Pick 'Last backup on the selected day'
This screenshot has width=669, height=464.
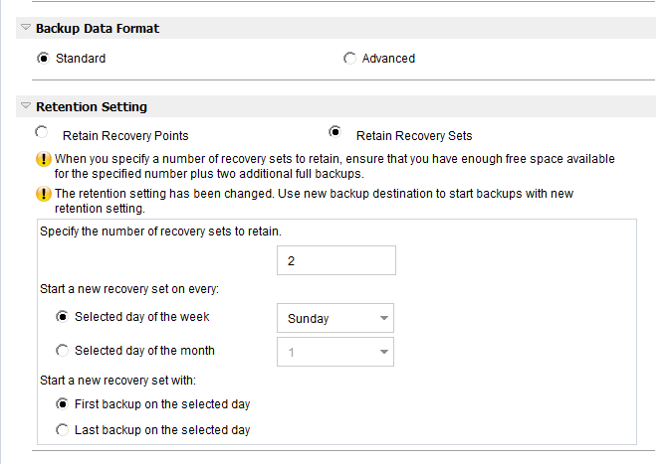point(63,430)
